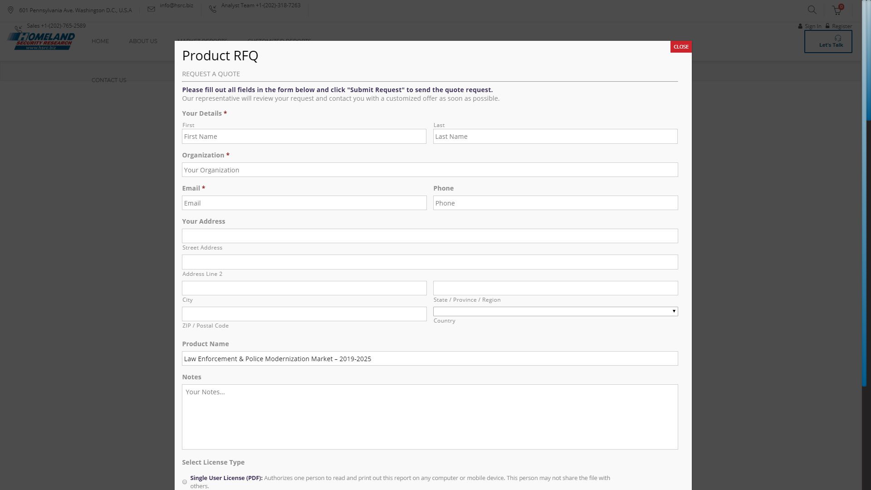
Task: Click the Sign In link
Action: point(813,26)
